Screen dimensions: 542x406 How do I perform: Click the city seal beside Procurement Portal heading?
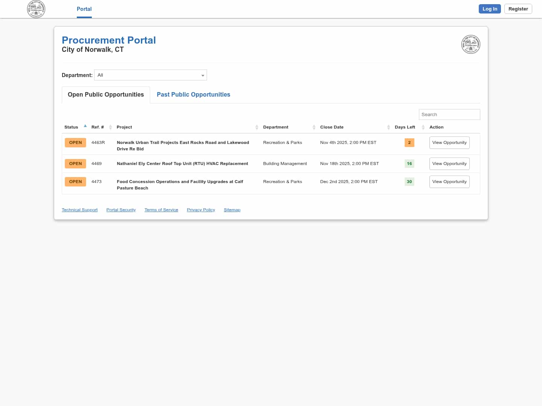point(470,44)
